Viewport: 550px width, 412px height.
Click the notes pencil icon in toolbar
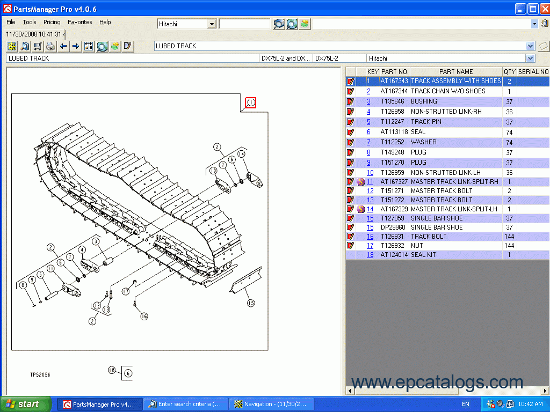pyautogui.click(x=128, y=46)
